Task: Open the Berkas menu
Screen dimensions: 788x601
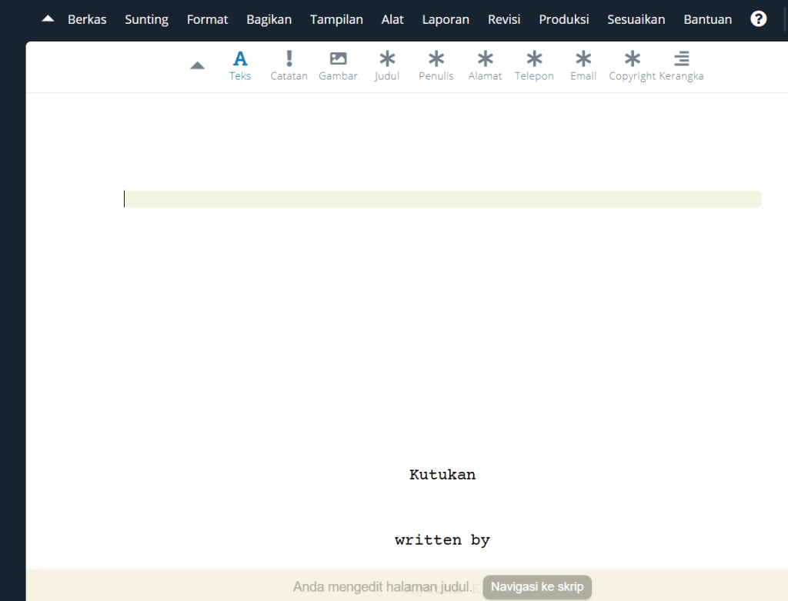Action: point(87,19)
